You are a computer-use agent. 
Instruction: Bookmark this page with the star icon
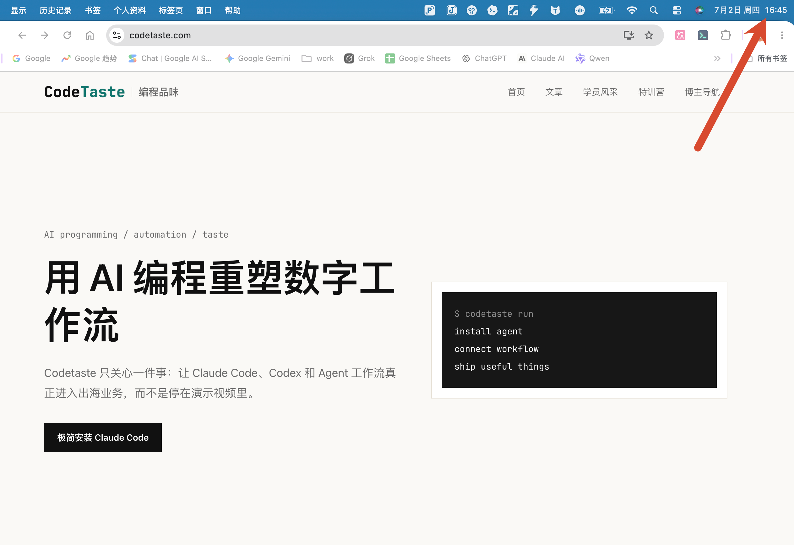[649, 35]
